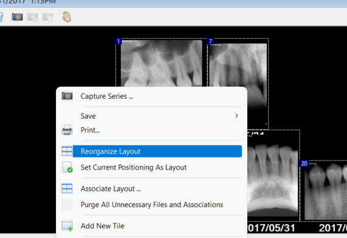Click the trash bin toolbar icon
The image size is (347, 238).
1,17
